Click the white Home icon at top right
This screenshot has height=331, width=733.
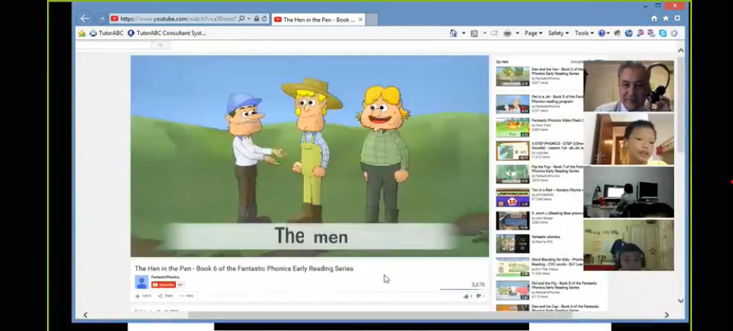654,19
